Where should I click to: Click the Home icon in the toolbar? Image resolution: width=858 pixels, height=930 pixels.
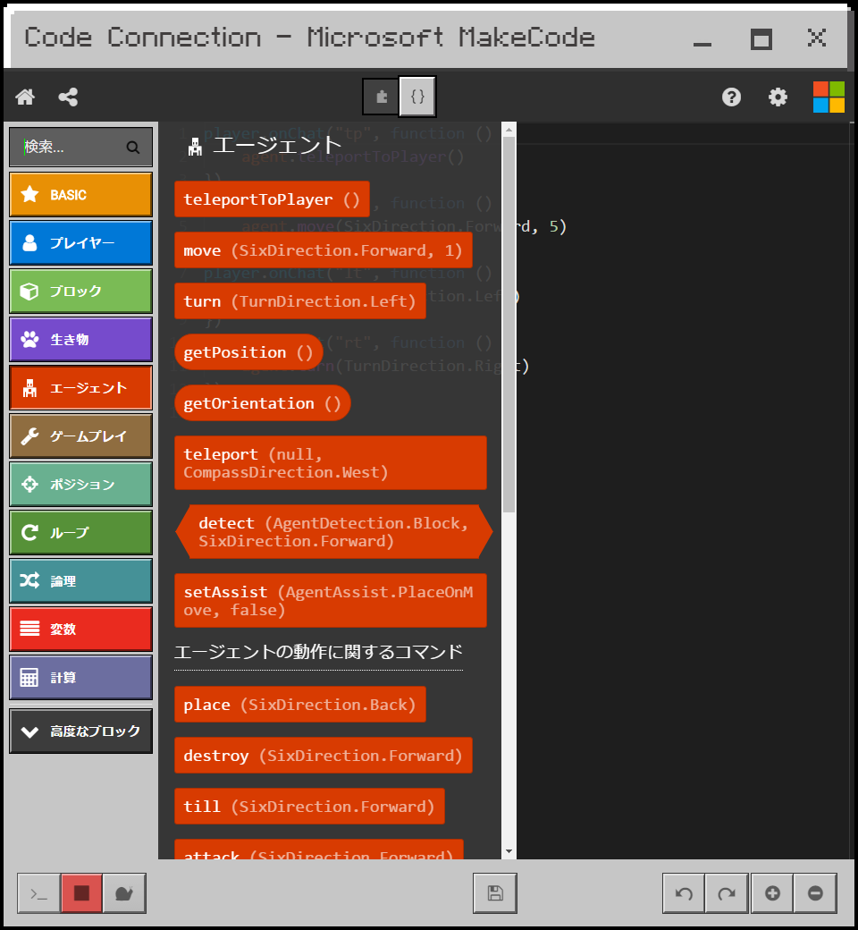(x=24, y=97)
